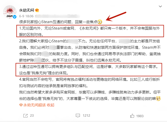The height and width of the screenshot is (122, 167).
Task: Open the post timestamp 6-9 18:06
Action: [x=26, y=16]
